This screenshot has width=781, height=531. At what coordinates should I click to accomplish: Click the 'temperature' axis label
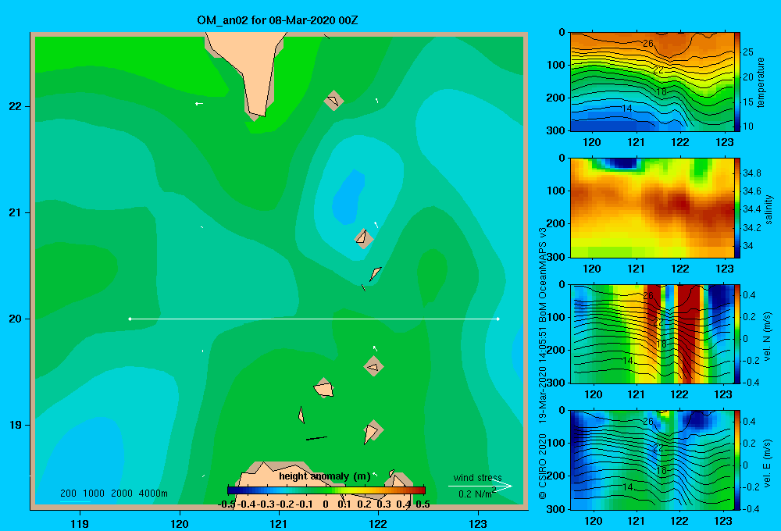760,82
